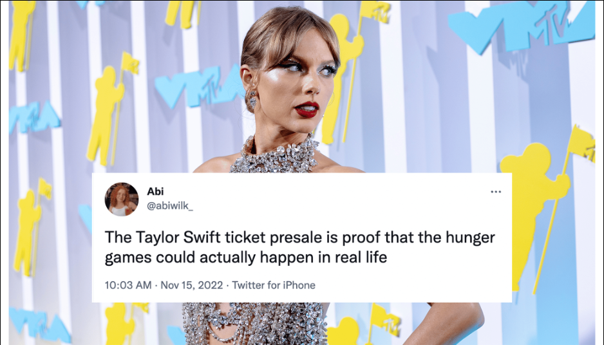Open the Twitter for iPhone source link
The image size is (604, 345).
coord(274,285)
